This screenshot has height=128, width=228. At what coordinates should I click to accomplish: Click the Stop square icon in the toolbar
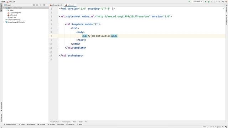point(219,1)
